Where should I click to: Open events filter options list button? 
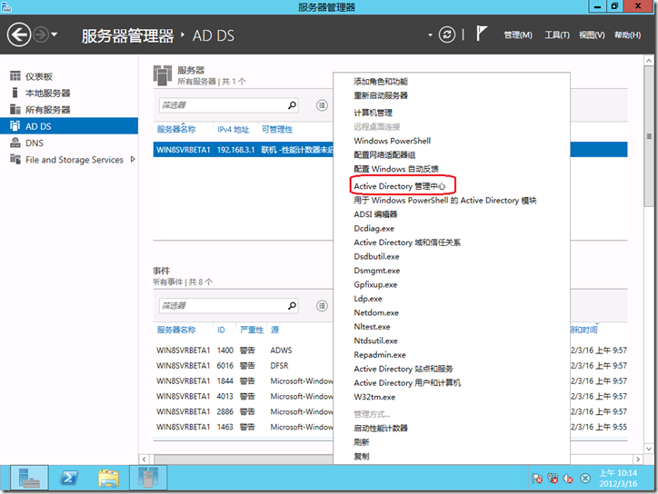click(x=322, y=306)
